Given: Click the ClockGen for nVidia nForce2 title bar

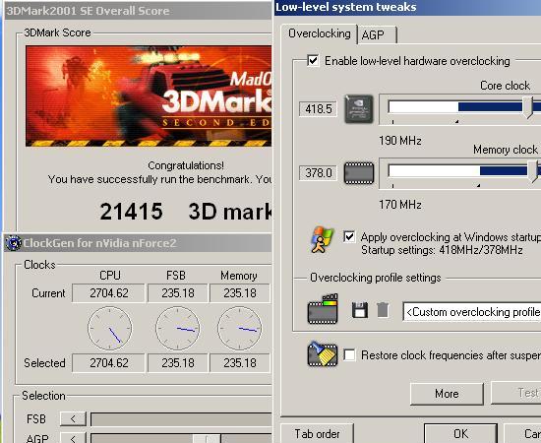Looking at the screenshot, I should [x=139, y=243].
